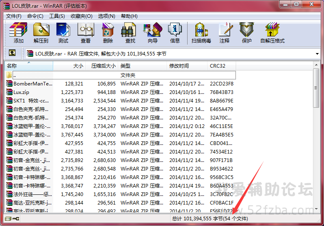Select the Lux.zip file entry
Viewport: 324px width, 226px height.
coord(21,92)
